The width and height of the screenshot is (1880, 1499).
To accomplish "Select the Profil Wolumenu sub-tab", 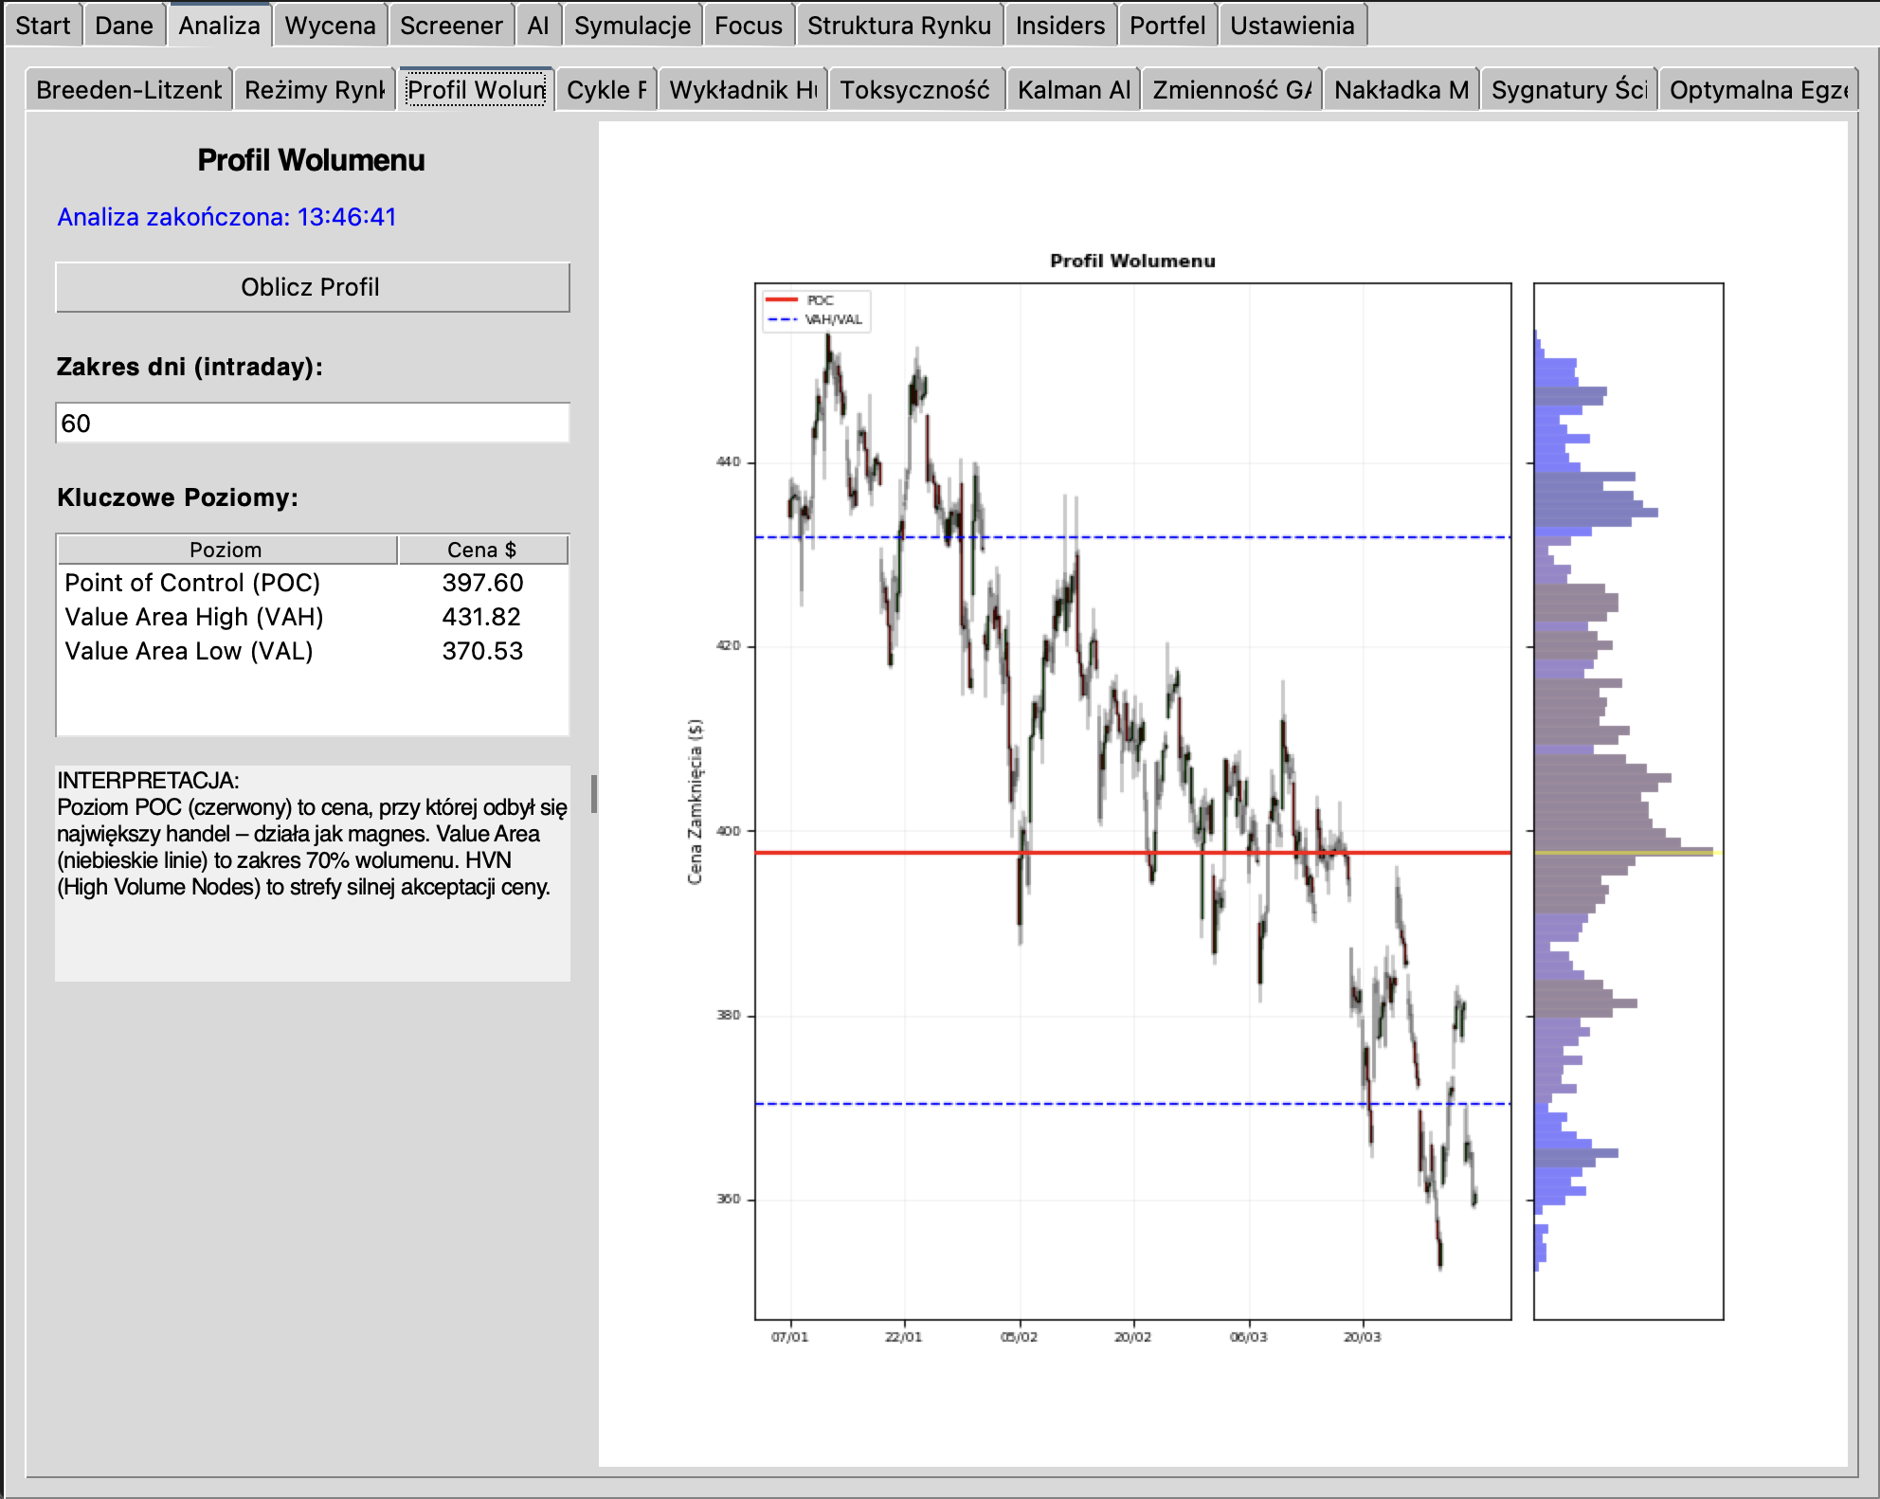I will 477,90.
